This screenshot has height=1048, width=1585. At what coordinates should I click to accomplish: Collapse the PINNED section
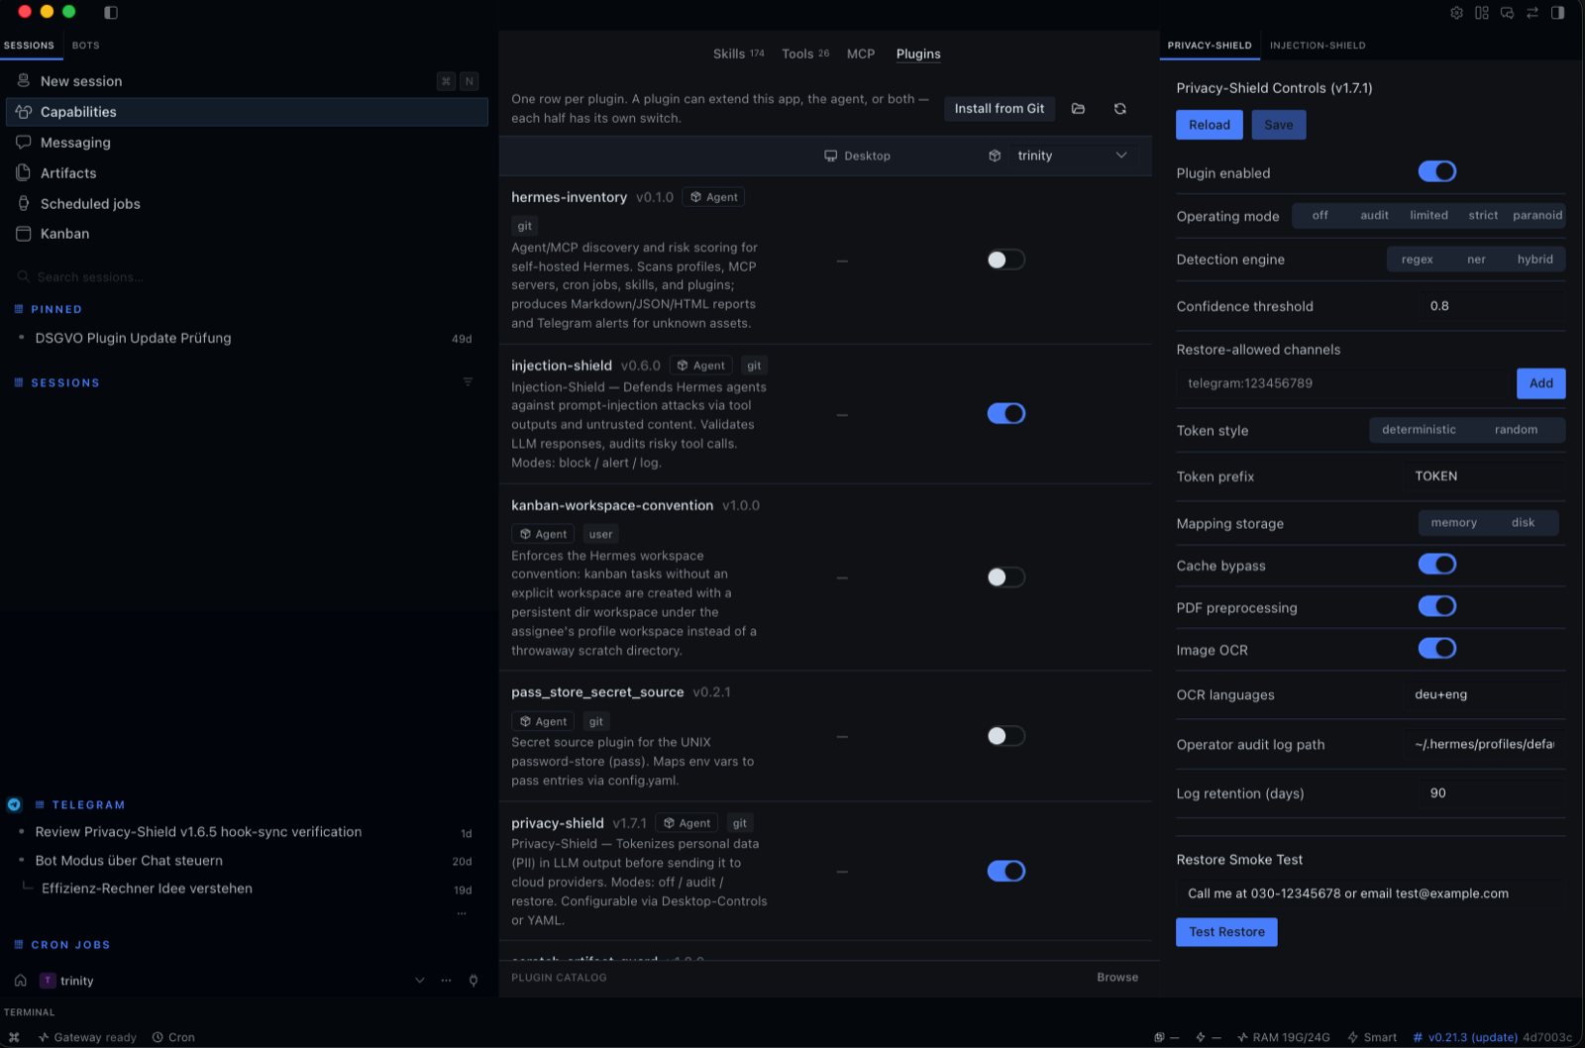(49, 309)
